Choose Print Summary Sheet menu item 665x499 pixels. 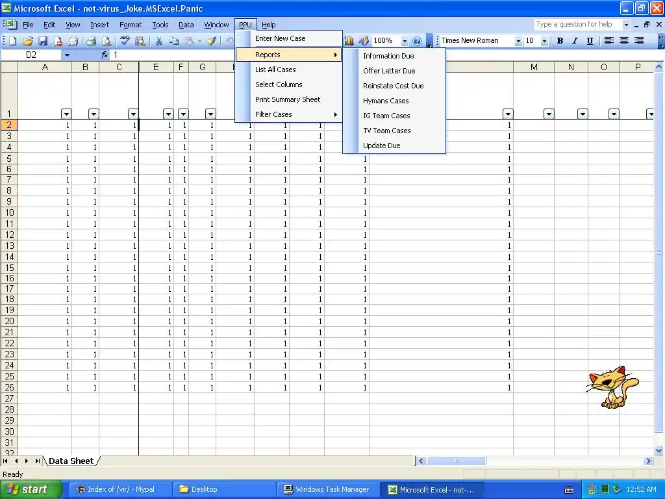(289, 99)
